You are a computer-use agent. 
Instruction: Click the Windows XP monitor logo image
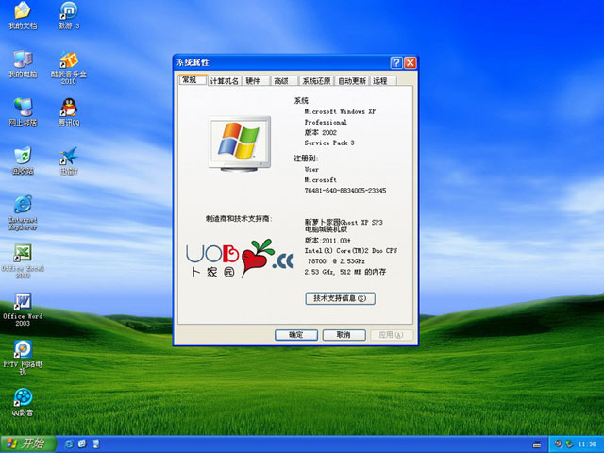point(239,143)
